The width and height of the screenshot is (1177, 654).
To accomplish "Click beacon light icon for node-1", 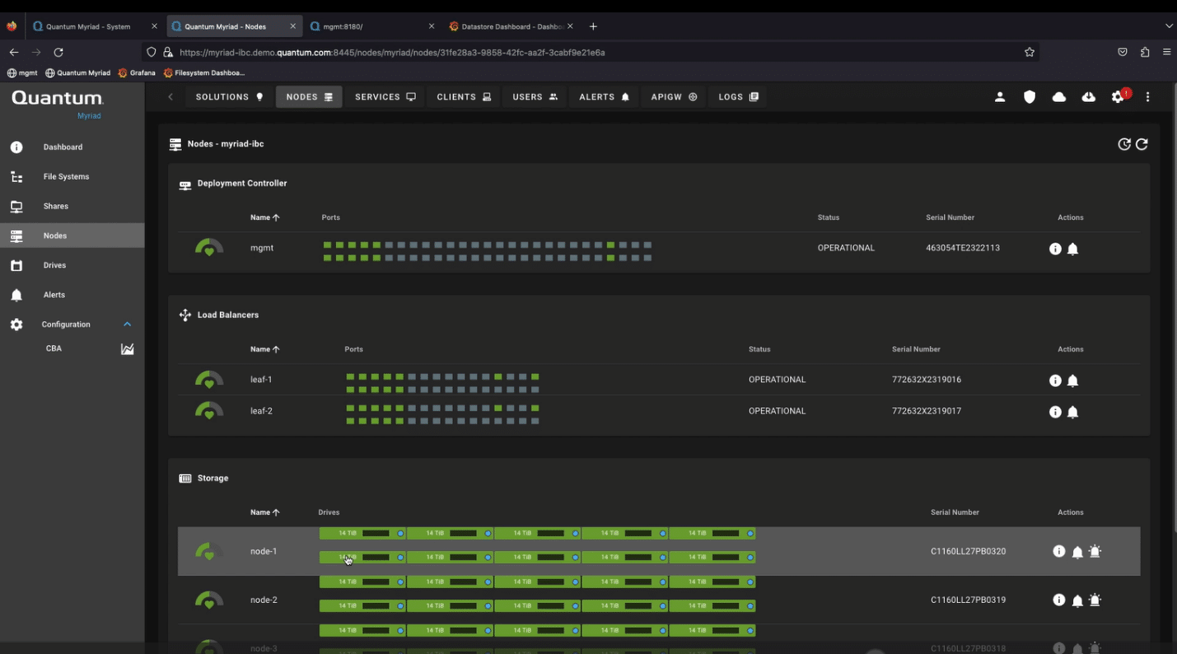I will [x=1095, y=552].
